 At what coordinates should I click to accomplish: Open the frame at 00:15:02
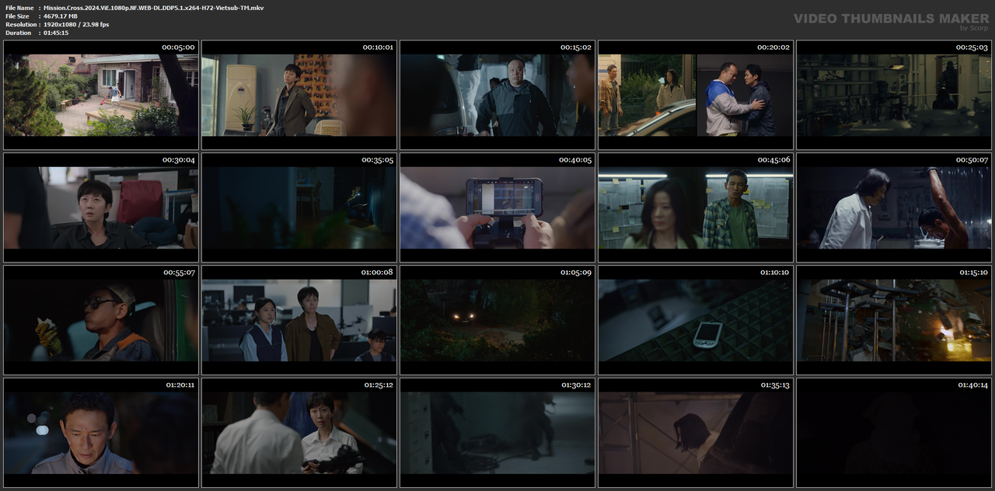(497, 95)
